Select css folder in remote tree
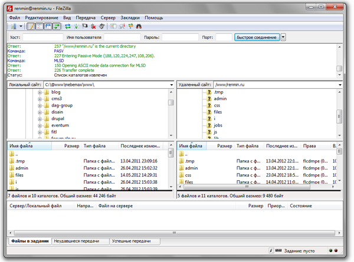The height and width of the screenshot is (262, 354). [217, 105]
